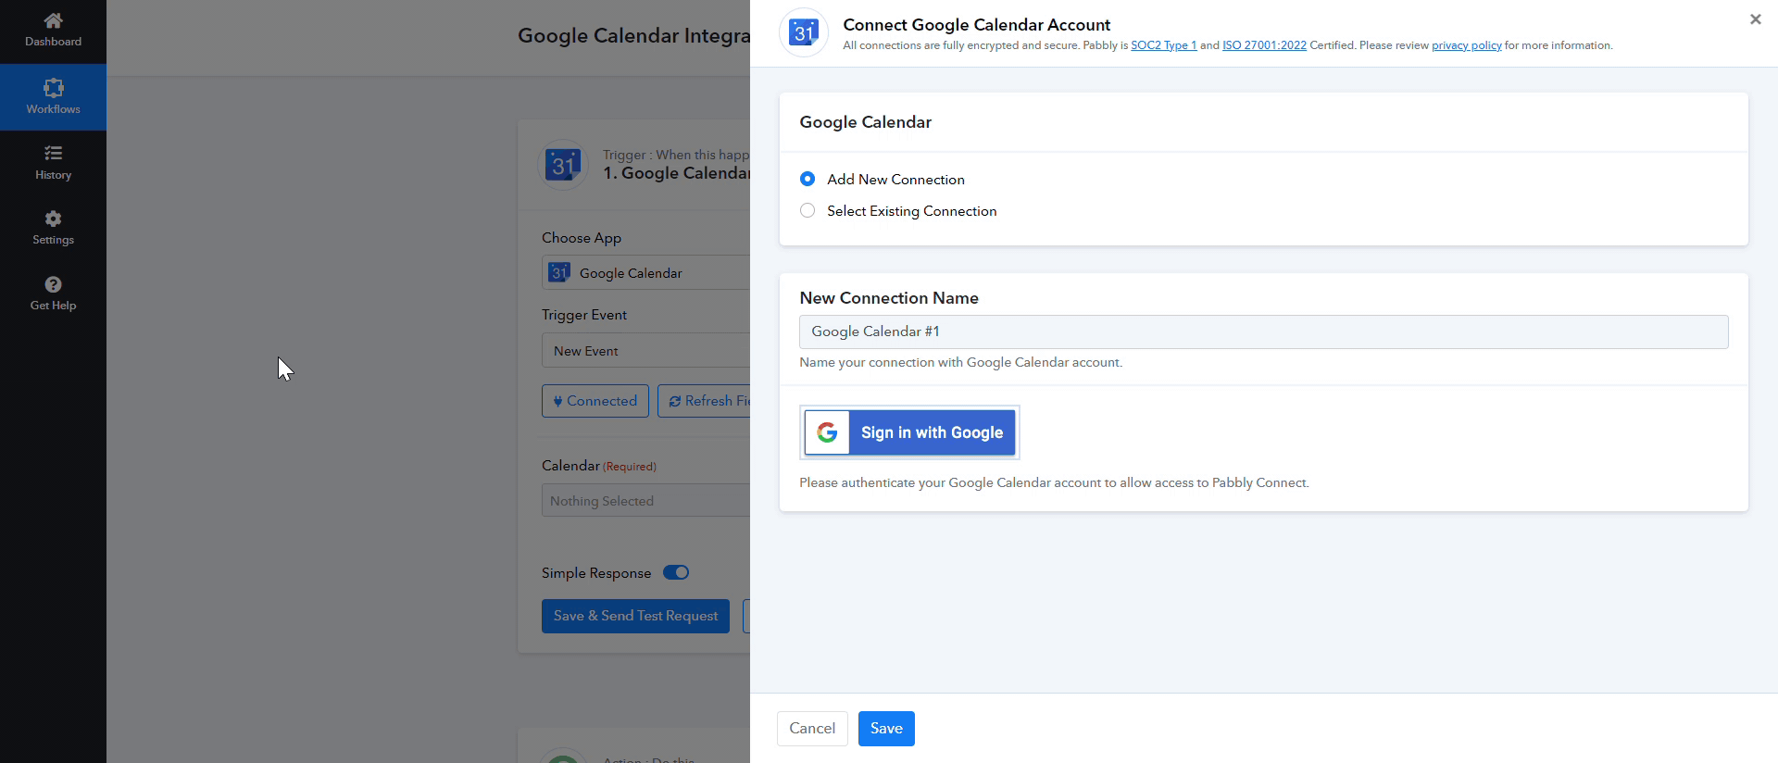Image resolution: width=1778 pixels, height=763 pixels.
Task: Close the connect account panel
Action: 1755,19
